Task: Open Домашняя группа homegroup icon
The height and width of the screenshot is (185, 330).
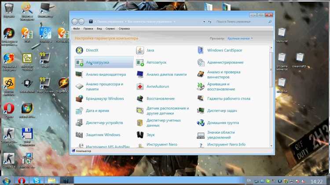Action: 201,123
